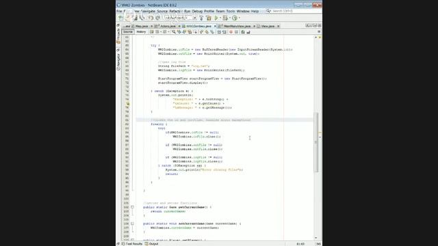Open the Run Project dropdown arrow
Viewport: 438px width, 246px height.
[x=220, y=18]
